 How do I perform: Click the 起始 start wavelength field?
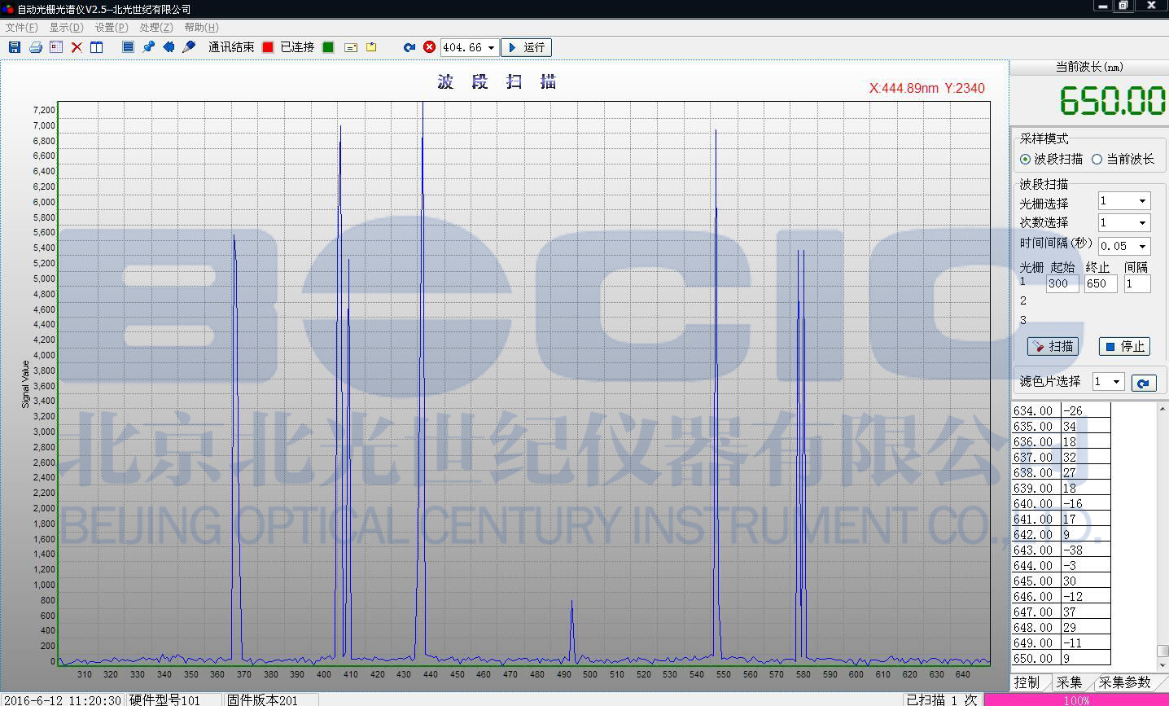[1062, 283]
